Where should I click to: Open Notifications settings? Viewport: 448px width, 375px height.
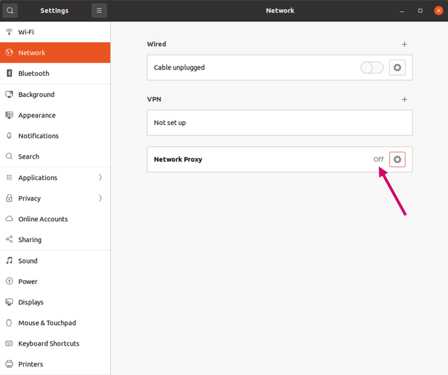39,136
